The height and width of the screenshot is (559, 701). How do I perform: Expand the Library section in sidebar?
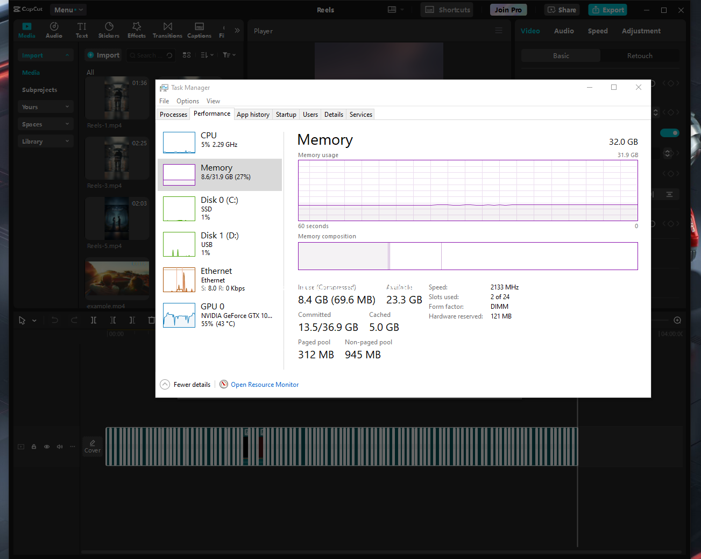point(45,141)
